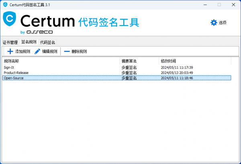Select the 签名规则 tab
The width and height of the screenshot is (241, 164).
tap(29, 42)
